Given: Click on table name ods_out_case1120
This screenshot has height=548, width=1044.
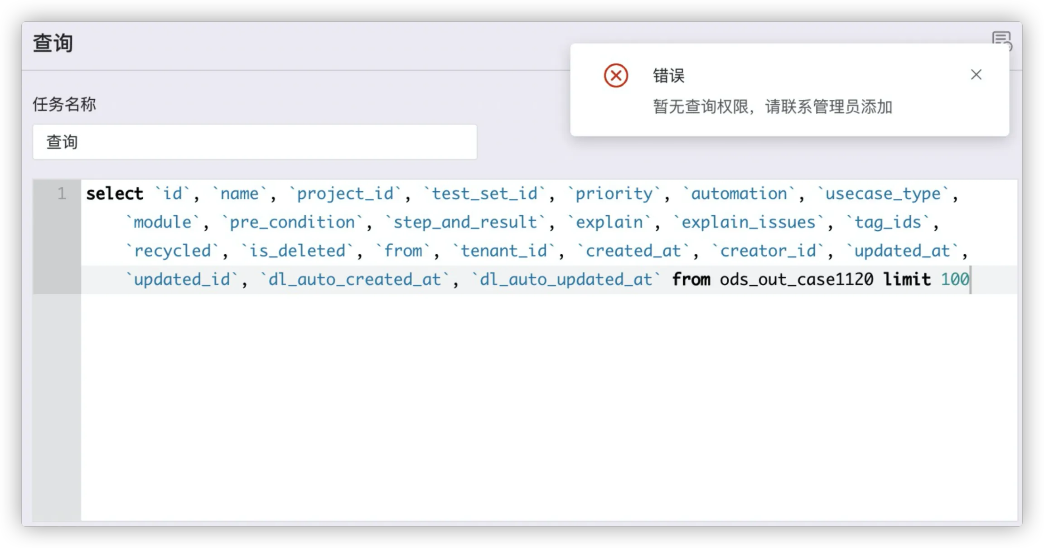Looking at the screenshot, I should (796, 280).
